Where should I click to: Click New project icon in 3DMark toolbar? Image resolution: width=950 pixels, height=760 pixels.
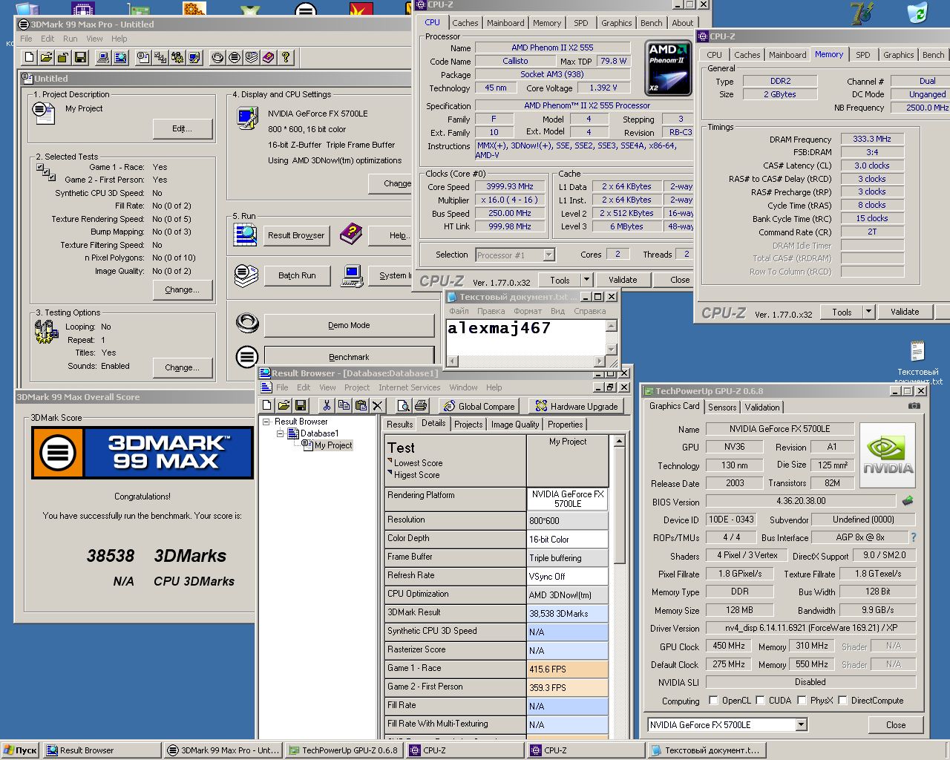(x=29, y=57)
